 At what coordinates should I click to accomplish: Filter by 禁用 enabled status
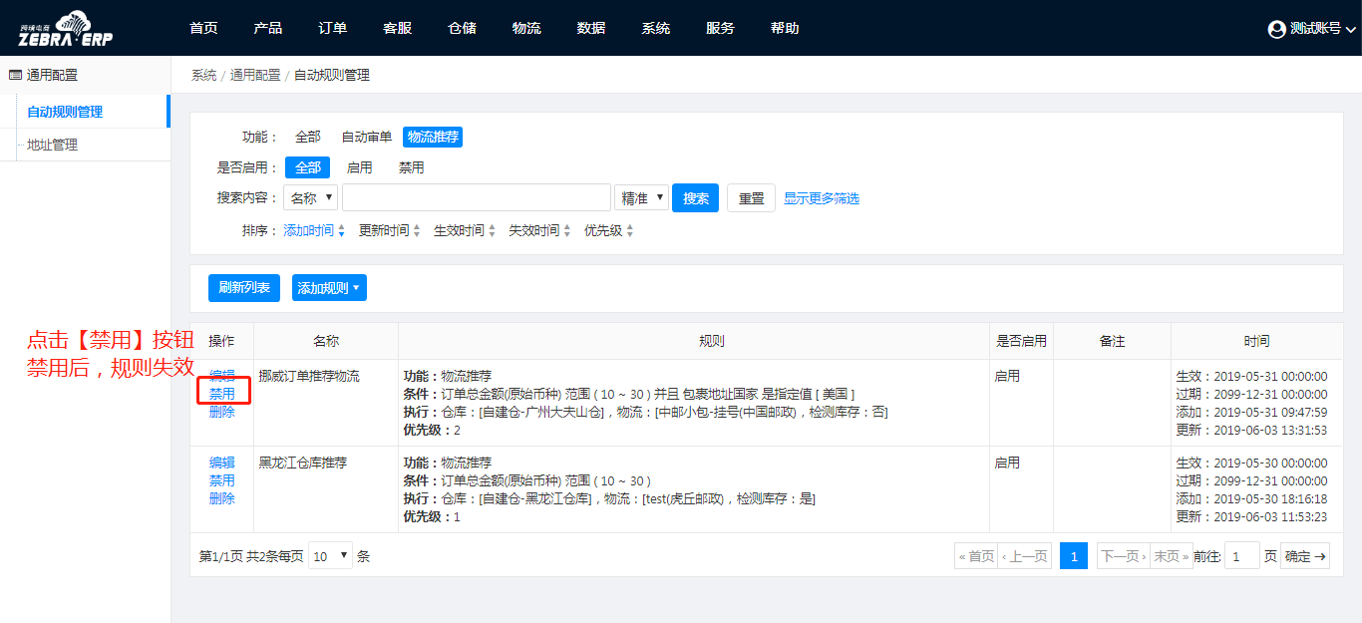411,167
